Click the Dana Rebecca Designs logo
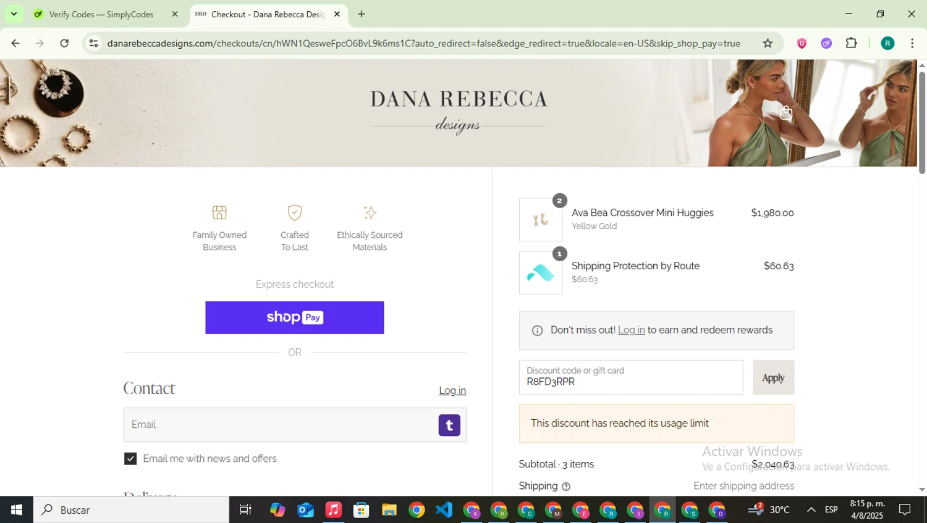 coord(459,111)
